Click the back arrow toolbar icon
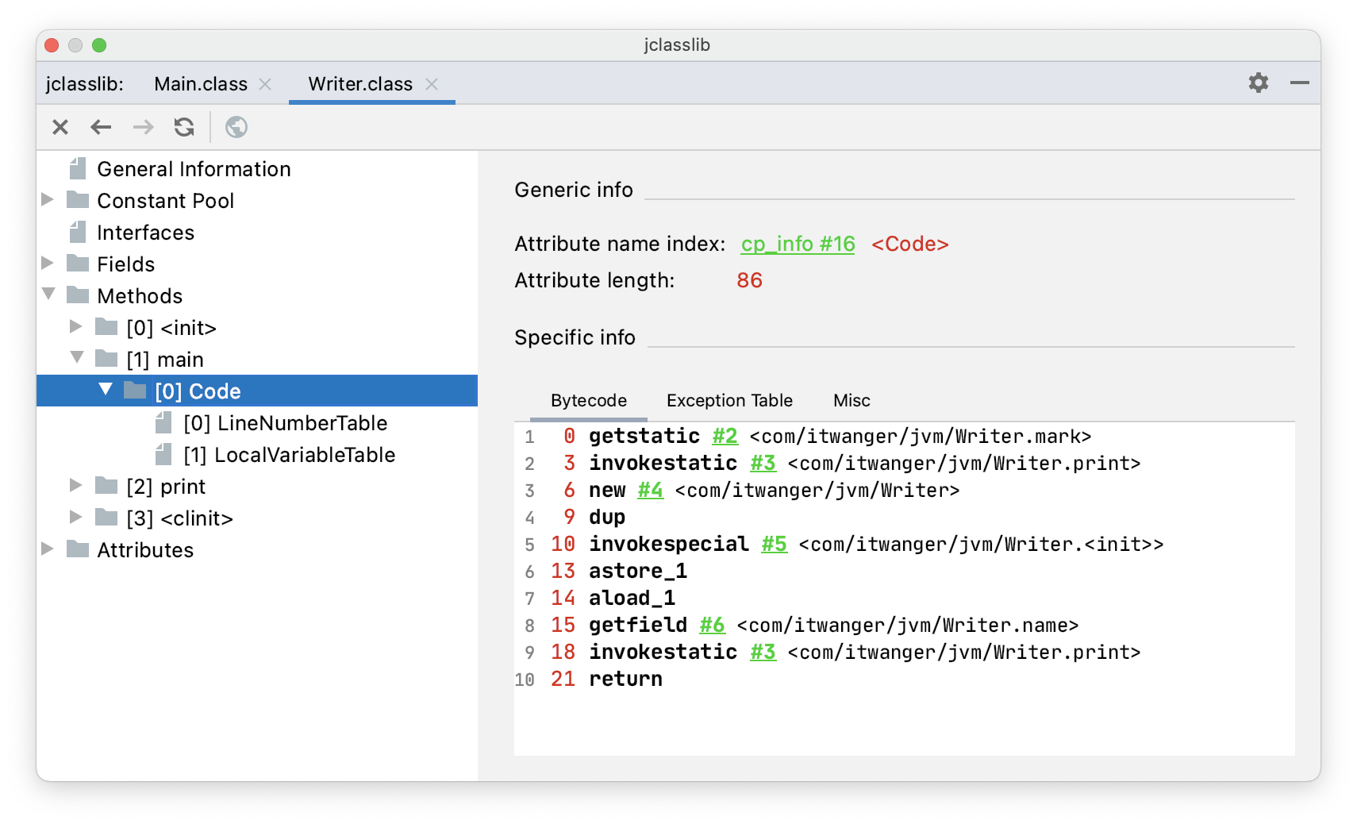 click(101, 127)
